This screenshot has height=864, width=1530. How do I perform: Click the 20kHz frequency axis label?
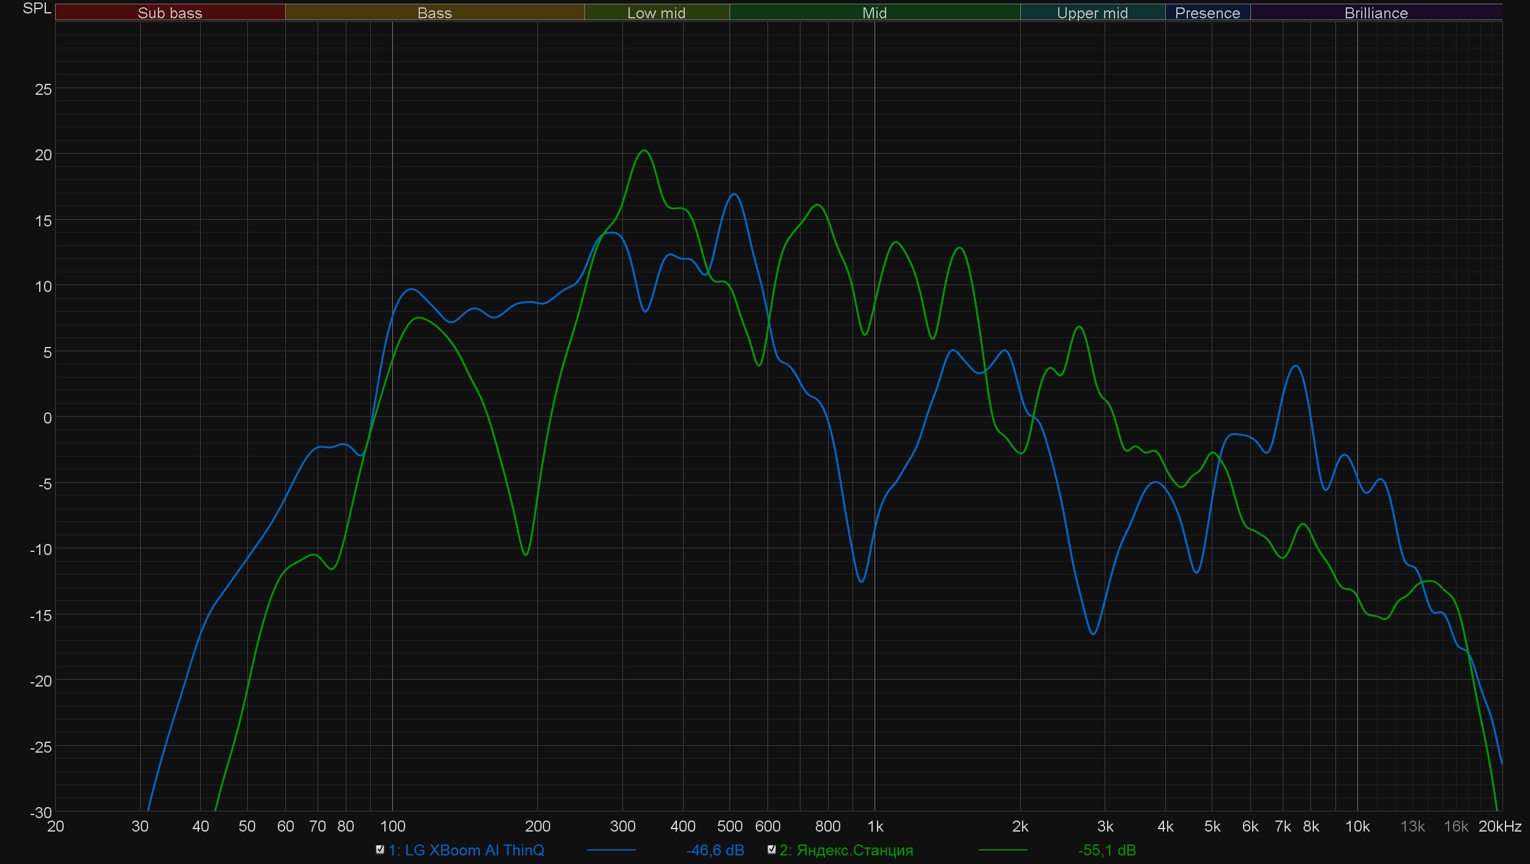[1499, 827]
